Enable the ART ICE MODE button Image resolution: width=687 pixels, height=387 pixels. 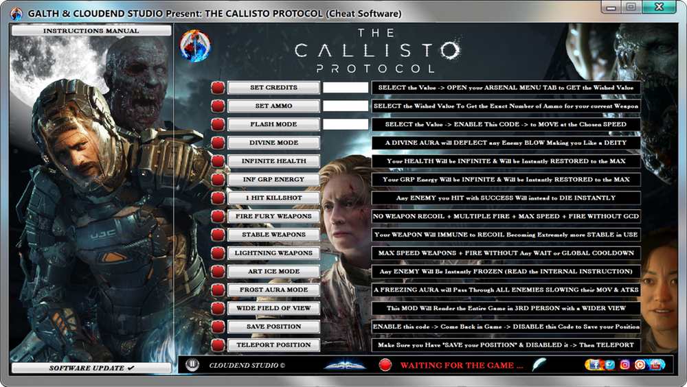[274, 272]
